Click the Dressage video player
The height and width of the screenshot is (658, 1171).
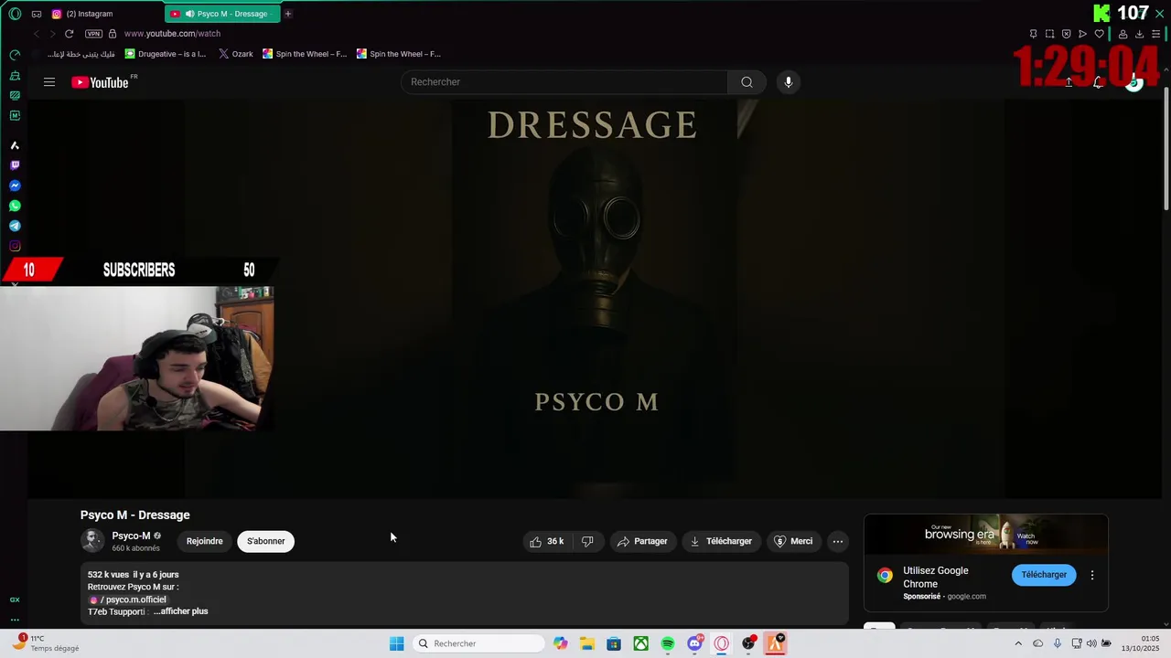pyautogui.click(x=595, y=298)
